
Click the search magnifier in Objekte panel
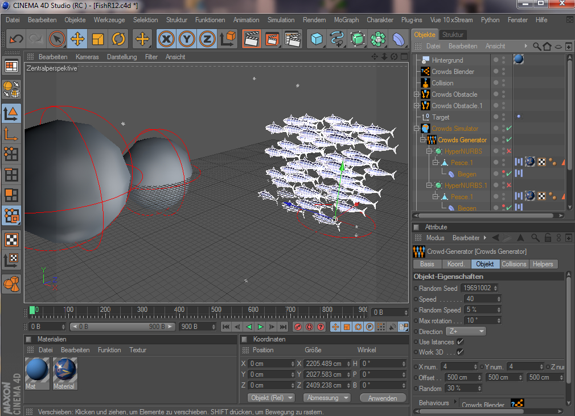point(536,46)
